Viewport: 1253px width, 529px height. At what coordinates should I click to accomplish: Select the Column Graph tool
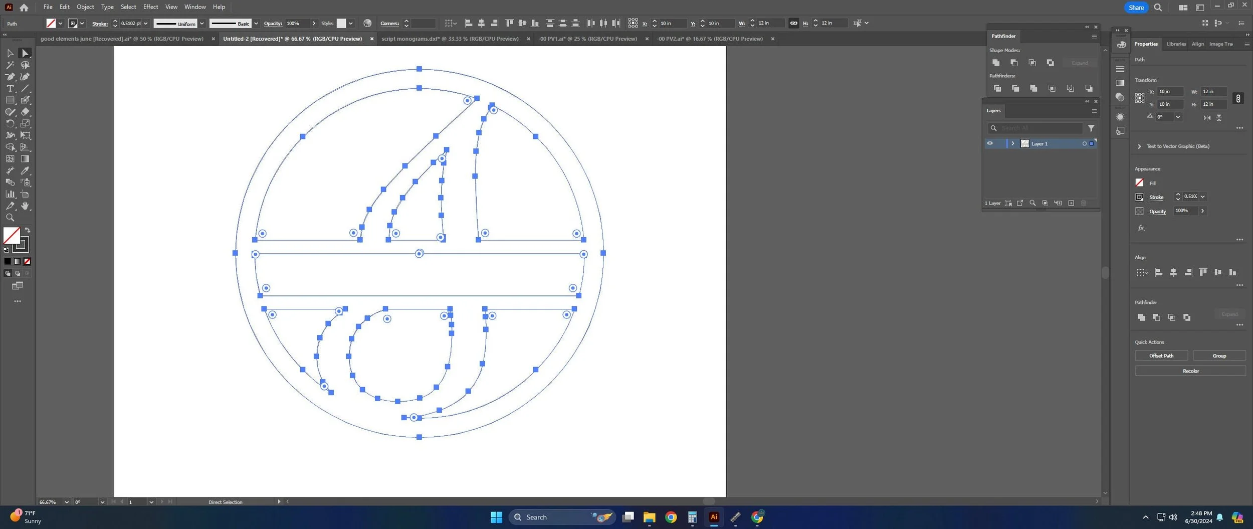click(x=10, y=194)
